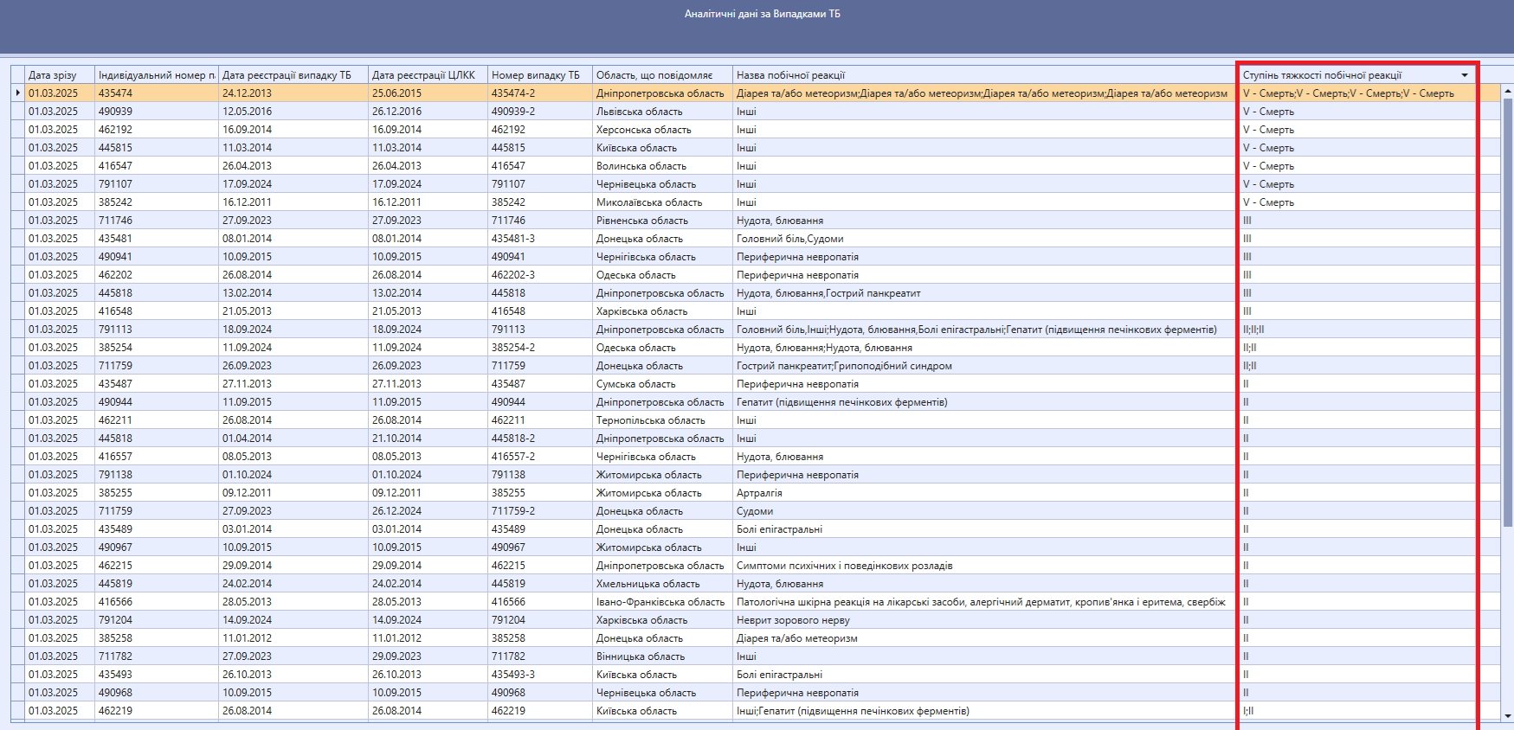The width and height of the screenshot is (1514, 730).
Task: Click the title Аналітичні дані за Випадками ТБ
Action: pyautogui.click(x=762, y=14)
